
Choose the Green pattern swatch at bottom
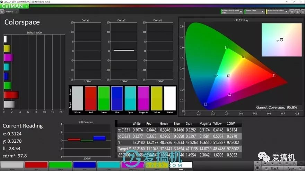pos(60,165)
